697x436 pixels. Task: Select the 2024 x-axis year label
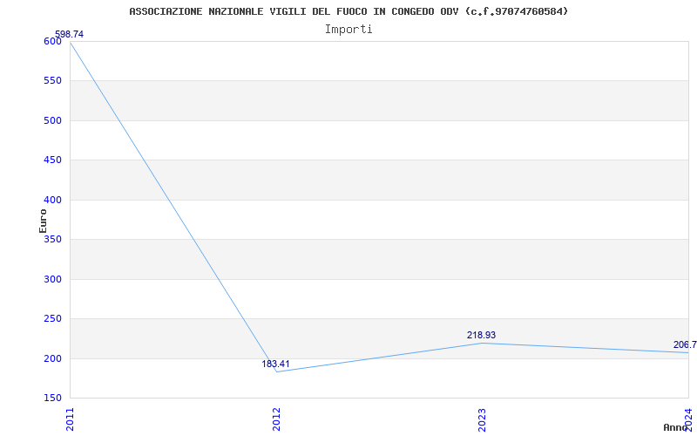pyautogui.click(x=688, y=419)
